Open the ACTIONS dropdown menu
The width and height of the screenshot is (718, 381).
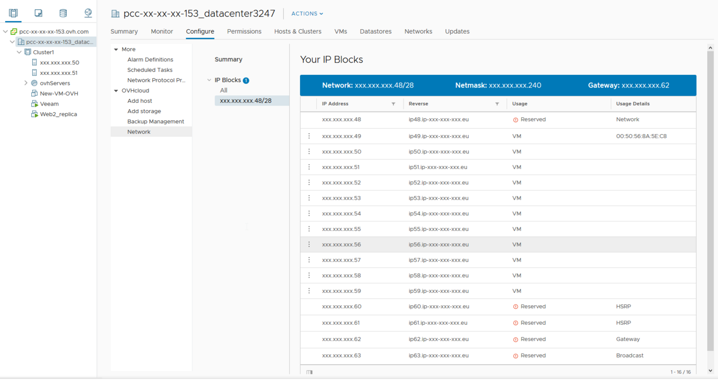point(307,13)
